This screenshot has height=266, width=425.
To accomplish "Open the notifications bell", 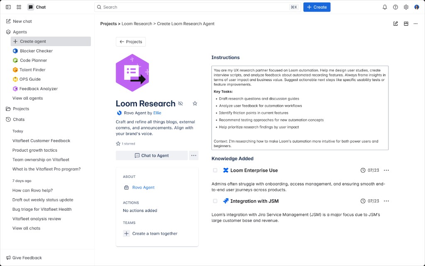I will click(385, 7).
